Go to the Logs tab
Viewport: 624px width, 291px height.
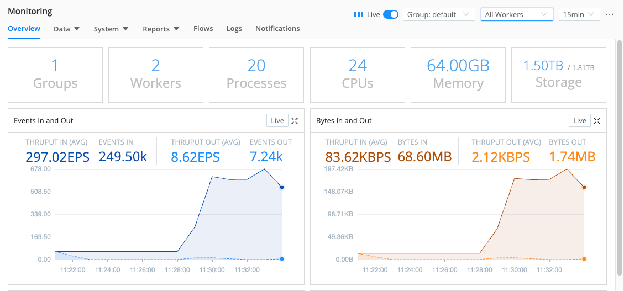tap(234, 29)
